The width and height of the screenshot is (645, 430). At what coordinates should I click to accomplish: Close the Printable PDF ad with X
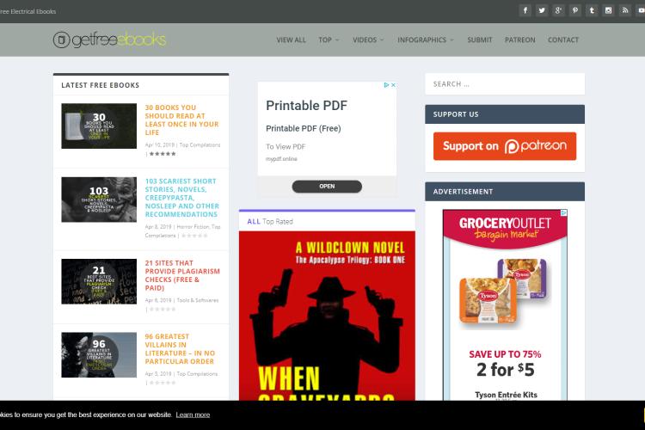pyautogui.click(x=393, y=85)
